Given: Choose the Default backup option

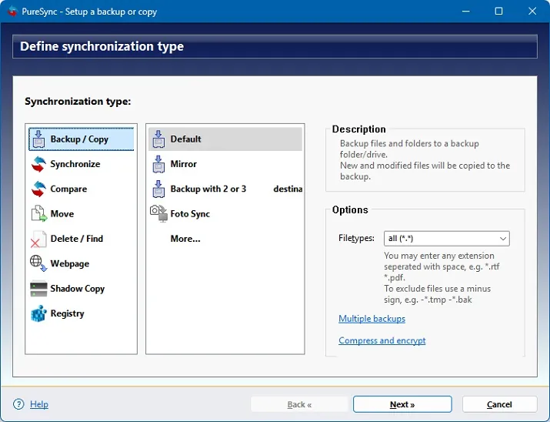Looking at the screenshot, I should click(x=225, y=139).
